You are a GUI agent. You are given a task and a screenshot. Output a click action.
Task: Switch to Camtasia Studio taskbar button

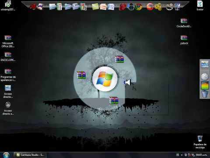pos(30,155)
